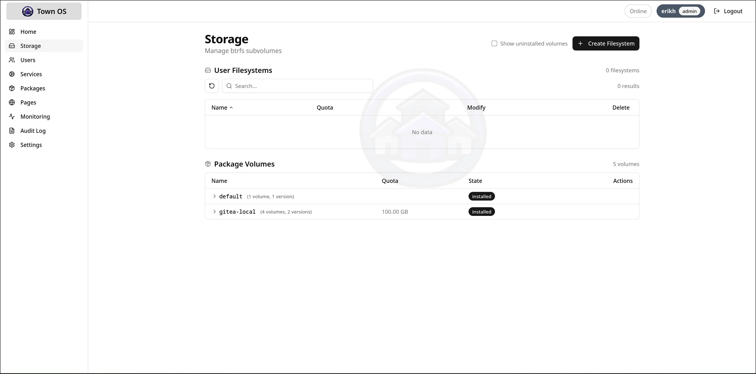Click the Town OS header button
Image resolution: width=756 pixels, height=374 pixels.
[x=44, y=11]
